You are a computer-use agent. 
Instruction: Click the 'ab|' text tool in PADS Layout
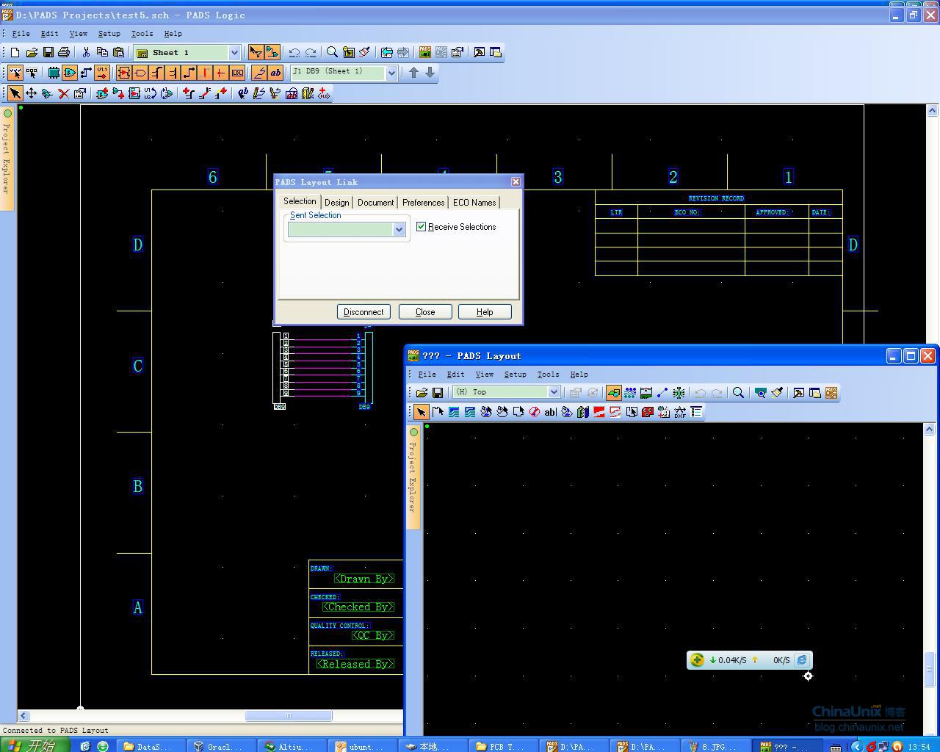point(550,412)
